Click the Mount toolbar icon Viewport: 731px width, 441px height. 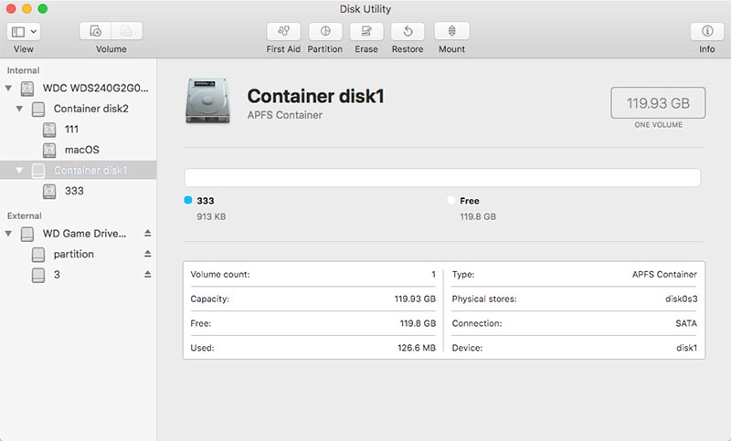click(x=451, y=31)
